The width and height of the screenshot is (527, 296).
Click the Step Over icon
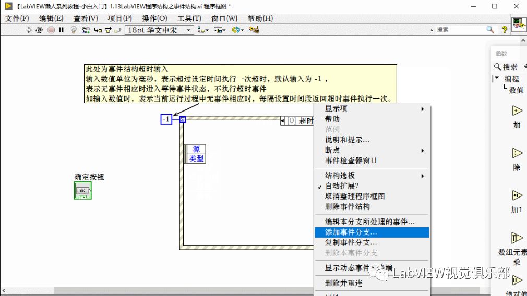108,30
